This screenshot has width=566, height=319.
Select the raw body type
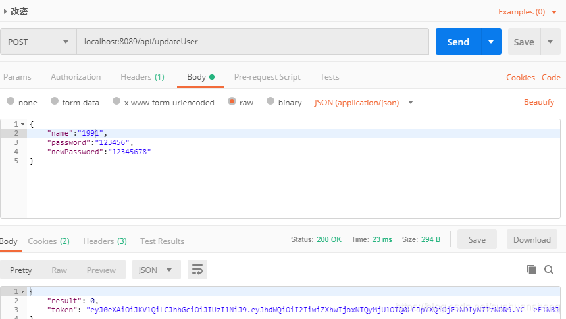[x=232, y=101]
